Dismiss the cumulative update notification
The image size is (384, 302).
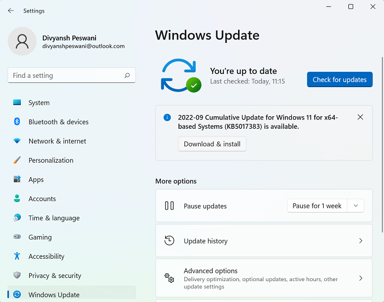360,117
